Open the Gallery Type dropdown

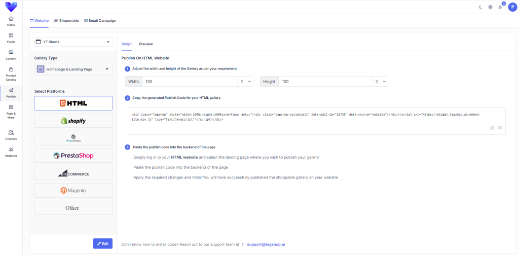click(73, 69)
